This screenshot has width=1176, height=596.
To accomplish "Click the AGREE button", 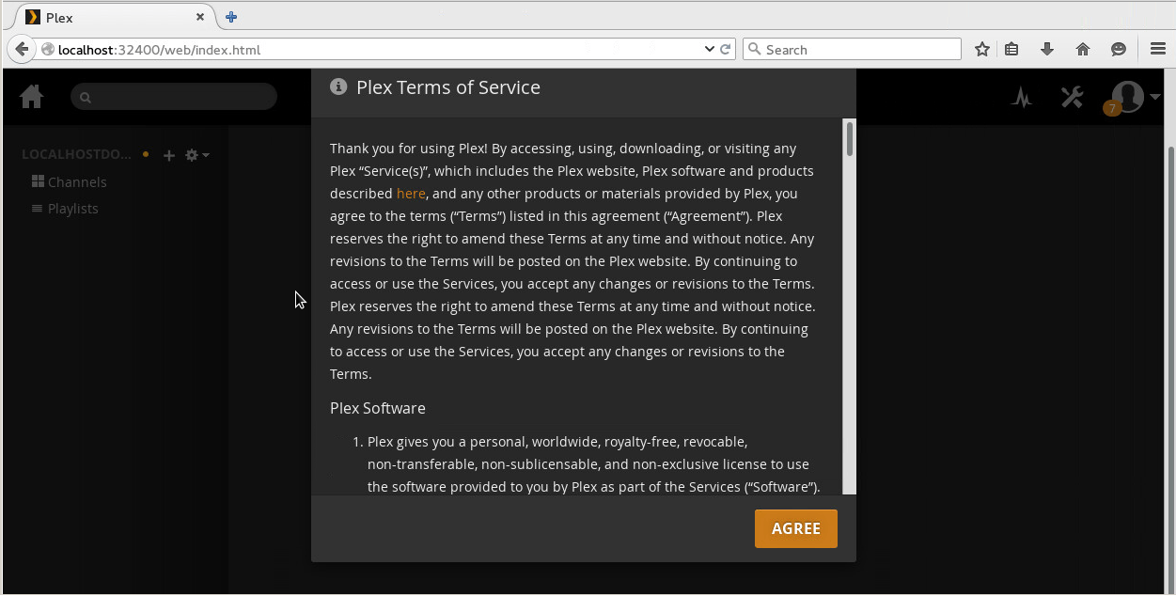I will [795, 527].
